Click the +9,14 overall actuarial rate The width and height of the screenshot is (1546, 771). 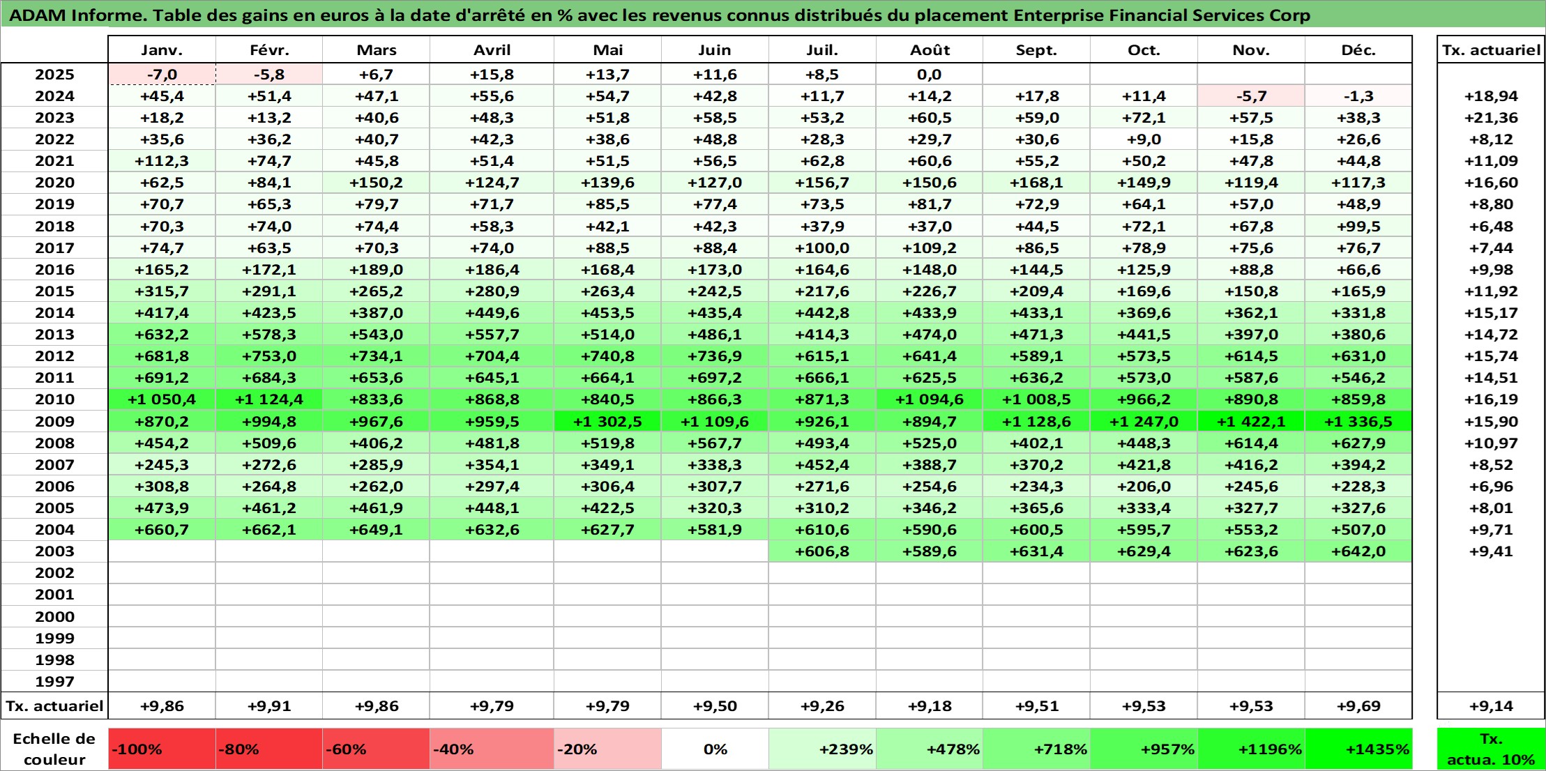(1491, 706)
